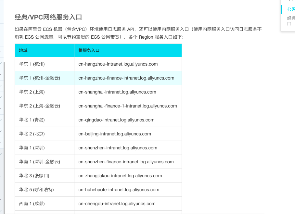Select cn-hangzhou-finance-intranet.log.aliyuncs.com endpoint
The height and width of the screenshot is (214, 295).
coord(126,78)
